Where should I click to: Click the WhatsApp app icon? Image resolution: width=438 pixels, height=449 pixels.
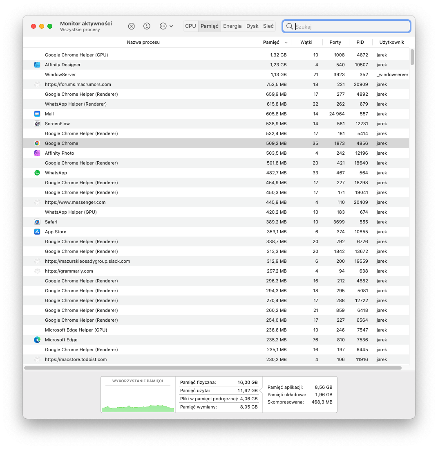click(37, 173)
